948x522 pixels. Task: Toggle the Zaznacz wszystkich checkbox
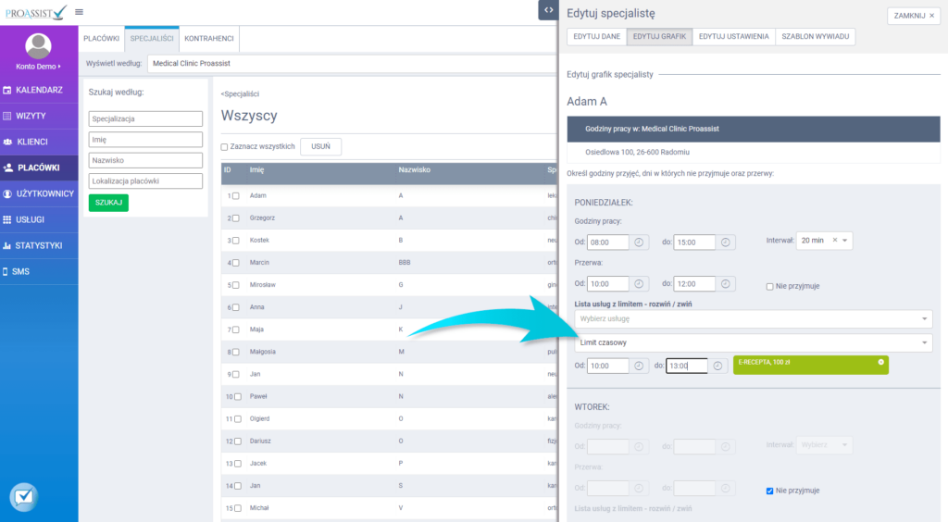tap(225, 146)
